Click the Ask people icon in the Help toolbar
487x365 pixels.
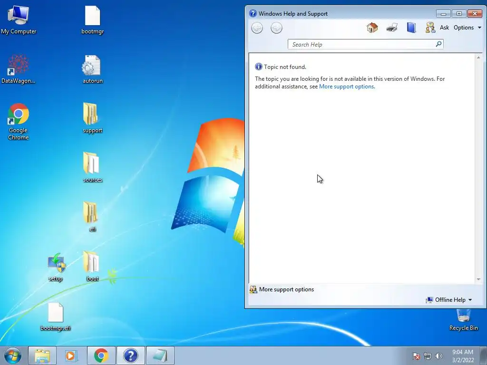[430, 28]
